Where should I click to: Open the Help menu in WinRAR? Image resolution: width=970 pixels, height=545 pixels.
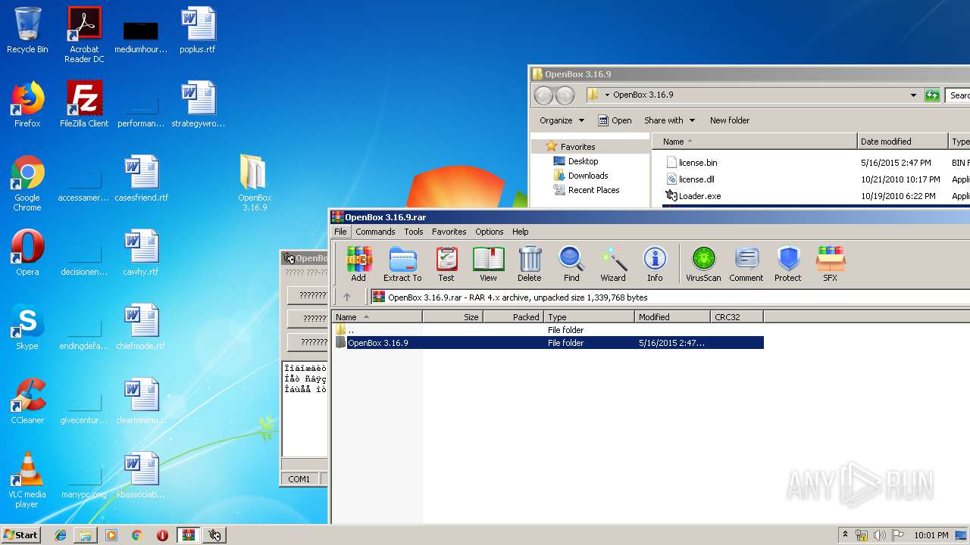(x=521, y=232)
